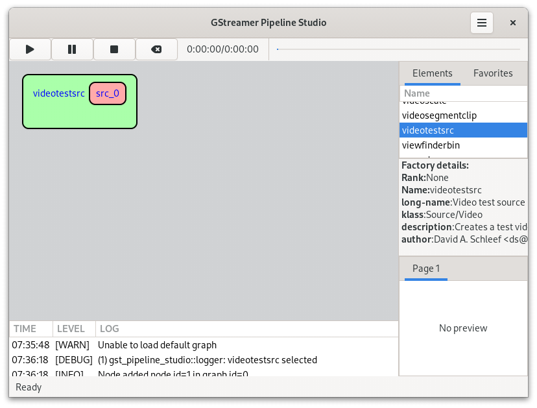Focus the Name search field
The height and width of the screenshot is (408, 537).
[x=463, y=93]
